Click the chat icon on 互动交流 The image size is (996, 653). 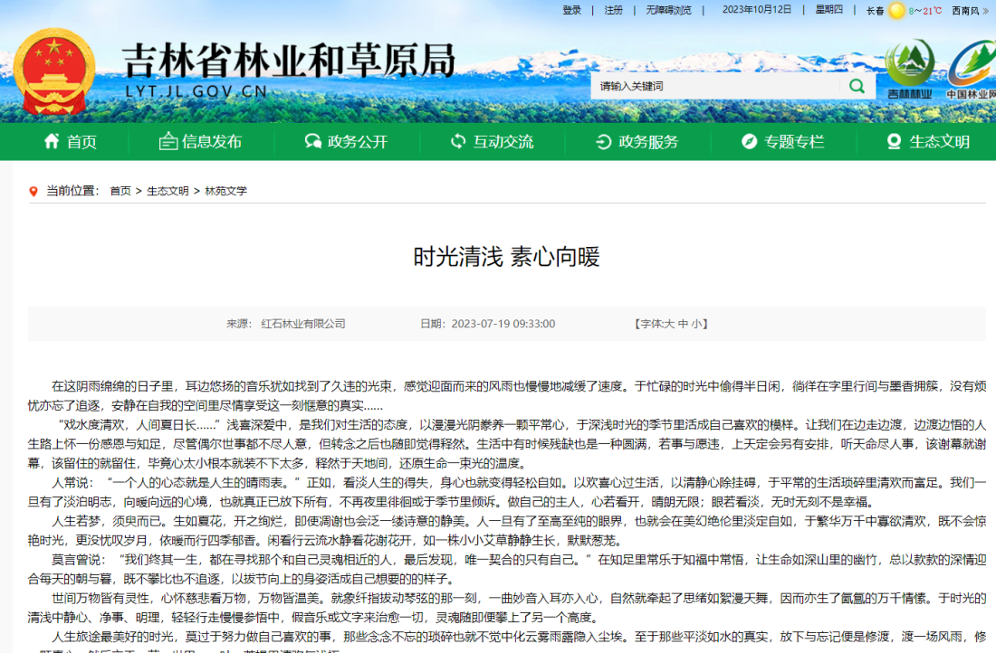tap(457, 142)
